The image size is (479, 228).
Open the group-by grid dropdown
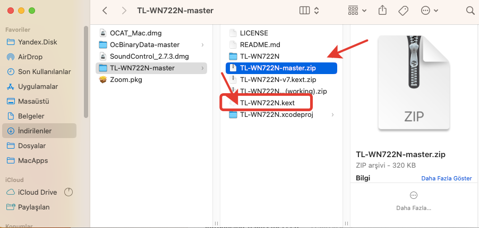click(357, 11)
